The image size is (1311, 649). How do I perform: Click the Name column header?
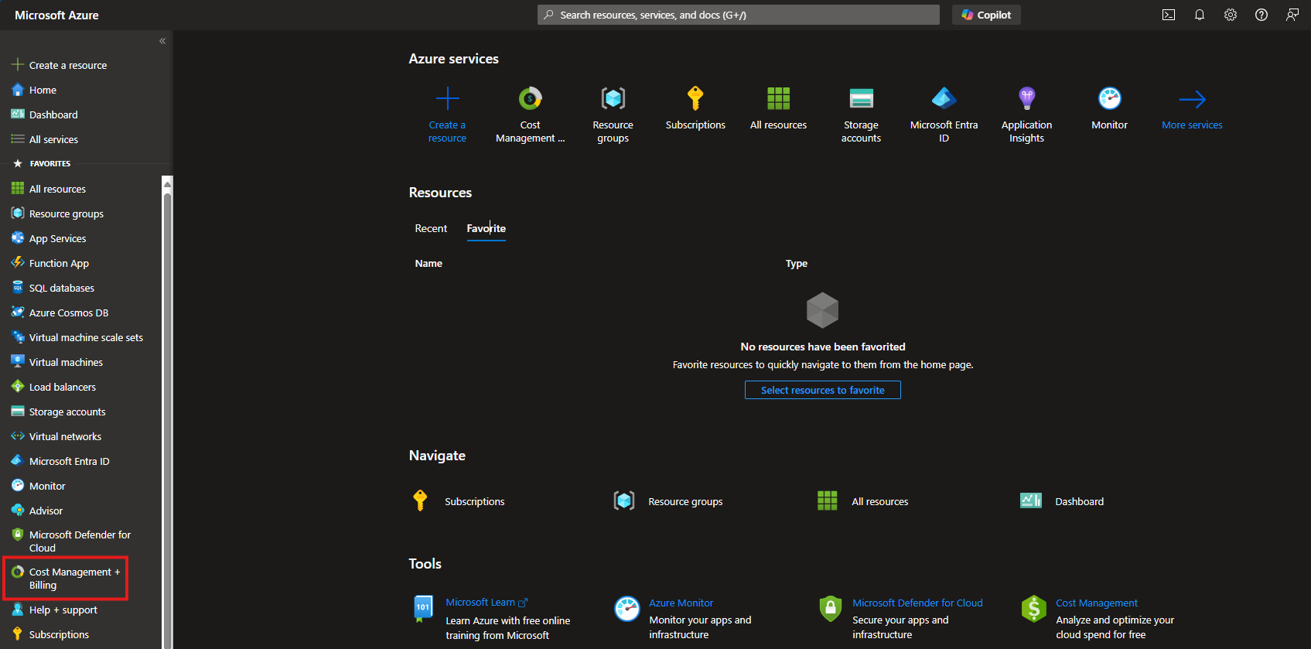428,264
